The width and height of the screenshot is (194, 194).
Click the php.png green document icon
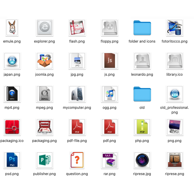click(x=142, y=127)
